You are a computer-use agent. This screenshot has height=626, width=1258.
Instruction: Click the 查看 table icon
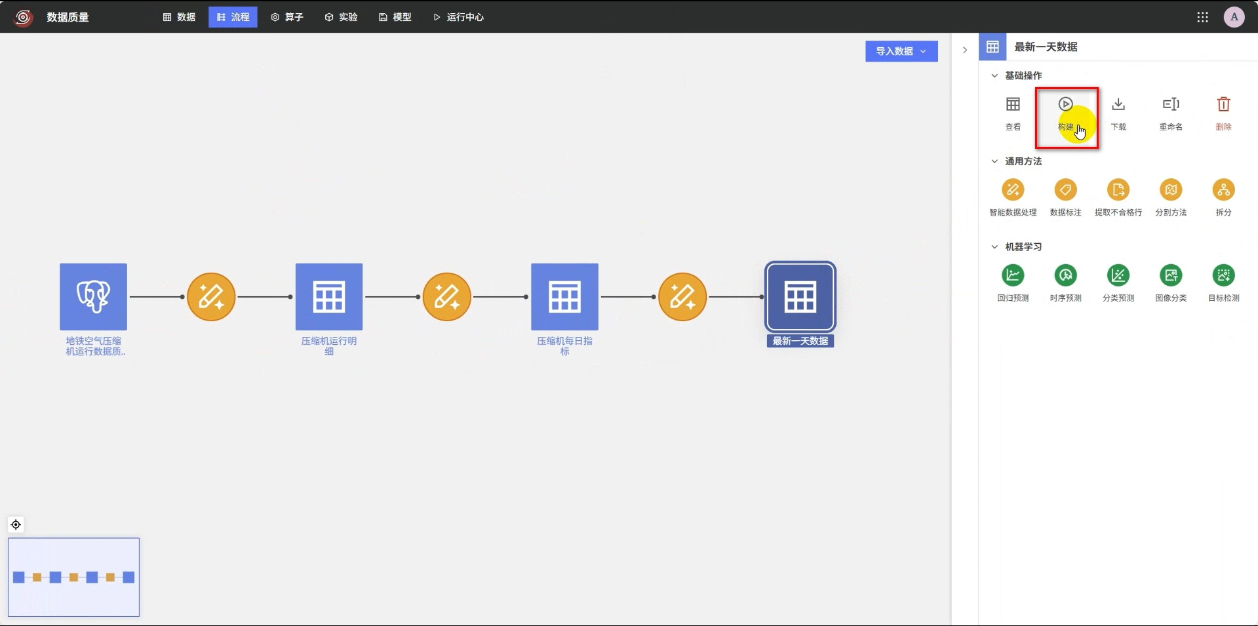pos(1013,104)
